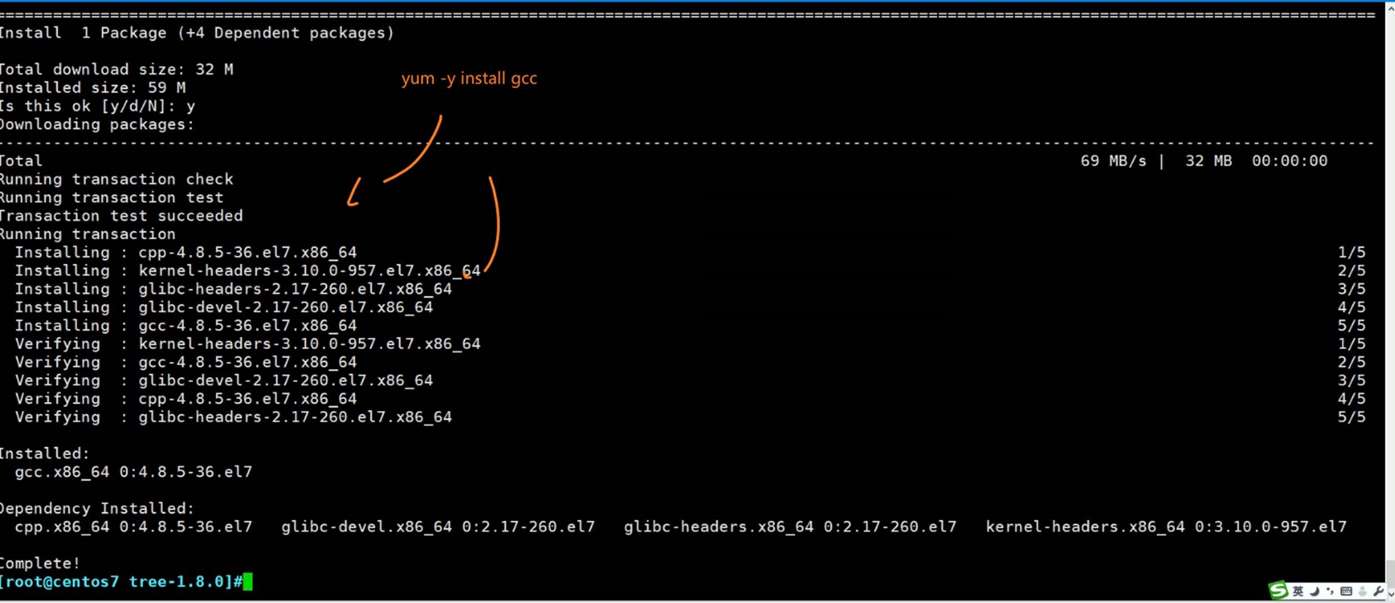1395x603 pixels.
Task: Click the Sogou user account avatar icon
Action: [x=1363, y=591]
